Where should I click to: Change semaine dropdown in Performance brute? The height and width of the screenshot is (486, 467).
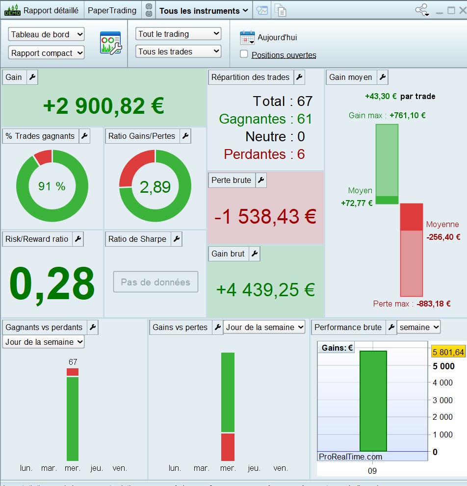418,327
